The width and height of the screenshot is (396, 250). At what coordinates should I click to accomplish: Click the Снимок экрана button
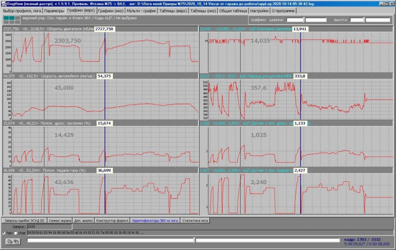[60, 220]
